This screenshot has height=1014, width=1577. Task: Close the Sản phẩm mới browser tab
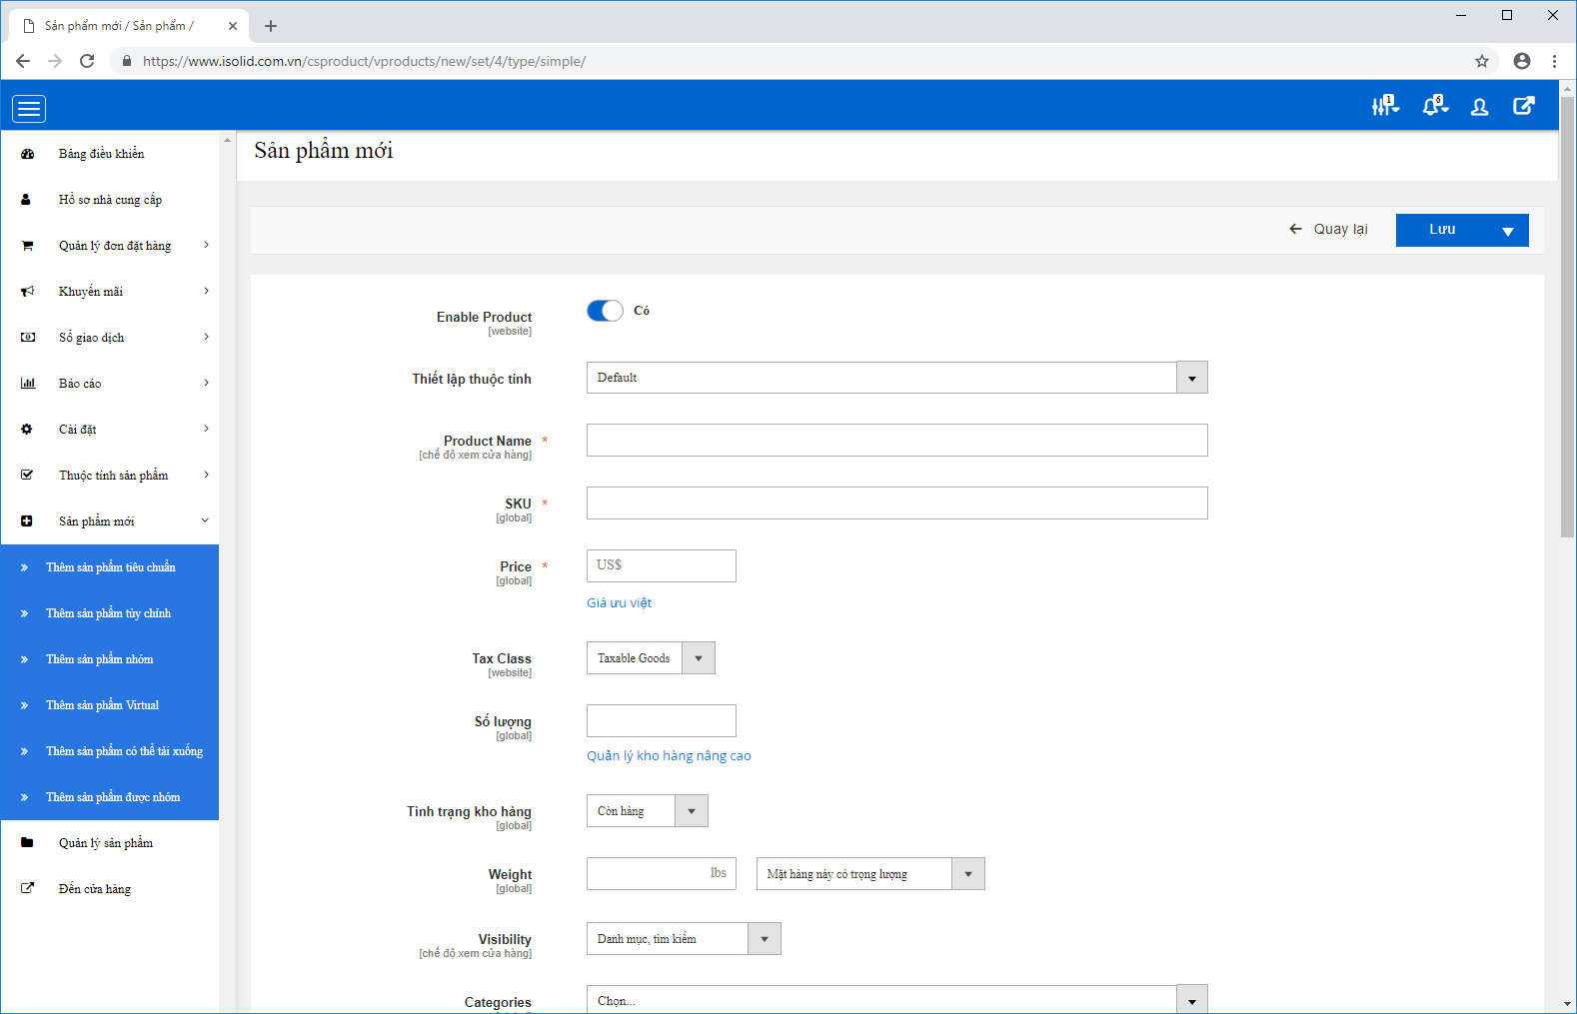[233, 26]
